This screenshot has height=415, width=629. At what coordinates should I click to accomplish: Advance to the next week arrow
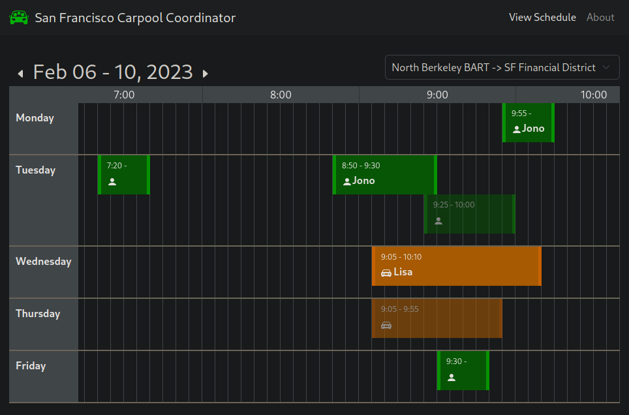coord(206,74)
